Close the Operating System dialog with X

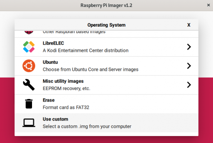point(189,25)
